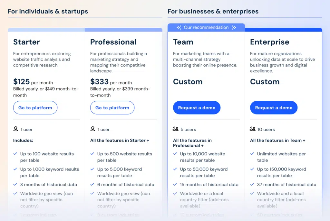Click the right sparkle icon beside Our recommendation
The height and width of the screenshot is (221, 330).
point(234,28)
